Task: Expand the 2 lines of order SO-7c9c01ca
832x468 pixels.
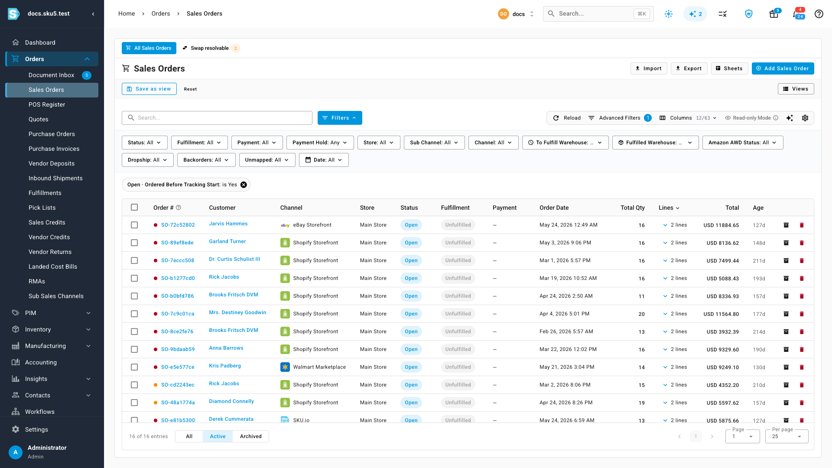Action: [x=675, y=314]
